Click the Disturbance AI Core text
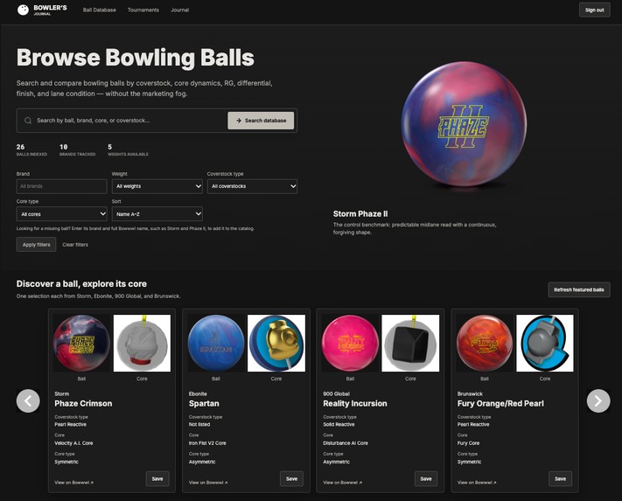The height and width of the screenshot is (501, 622). click(x=346, y=443)
